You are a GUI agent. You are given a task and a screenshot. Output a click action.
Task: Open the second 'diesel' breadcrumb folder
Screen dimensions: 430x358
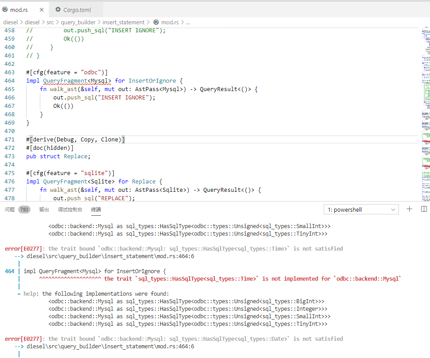coord(32,23)
